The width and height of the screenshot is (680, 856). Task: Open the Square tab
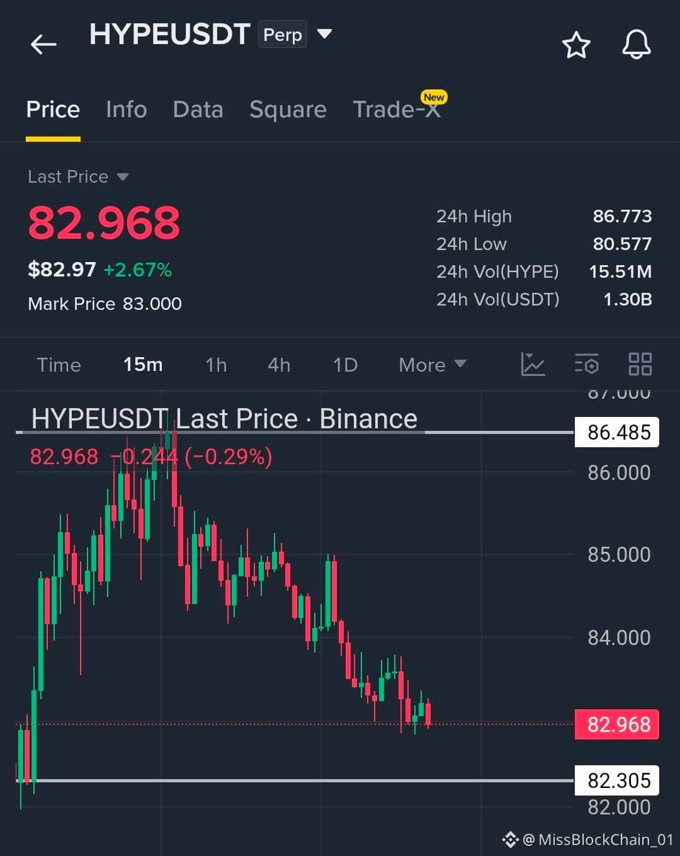pyautogui.click(x=288, y=110)
